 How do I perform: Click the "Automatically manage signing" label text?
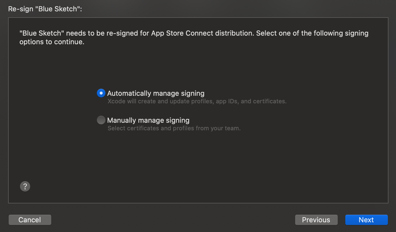[156, 93]
